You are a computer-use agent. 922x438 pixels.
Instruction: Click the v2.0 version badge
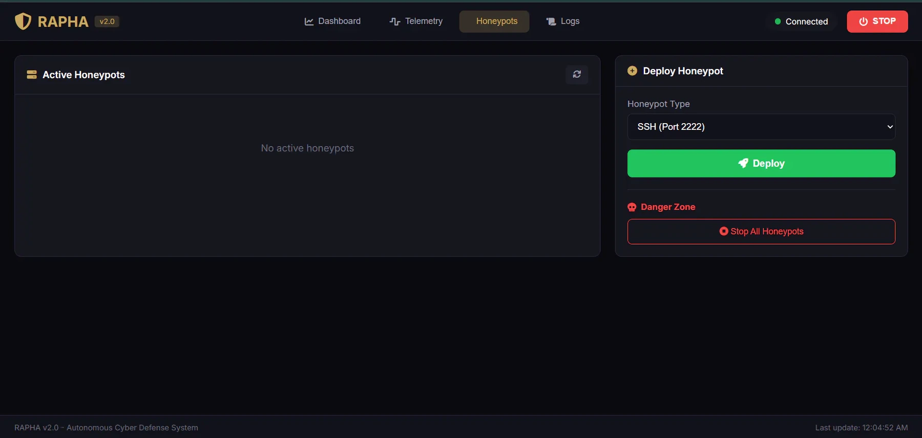click(x=107, y=21)
